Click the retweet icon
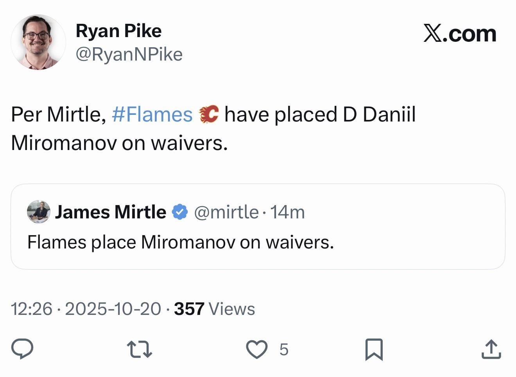This screenshot has height=377, width=516. (x=140, y=349)
